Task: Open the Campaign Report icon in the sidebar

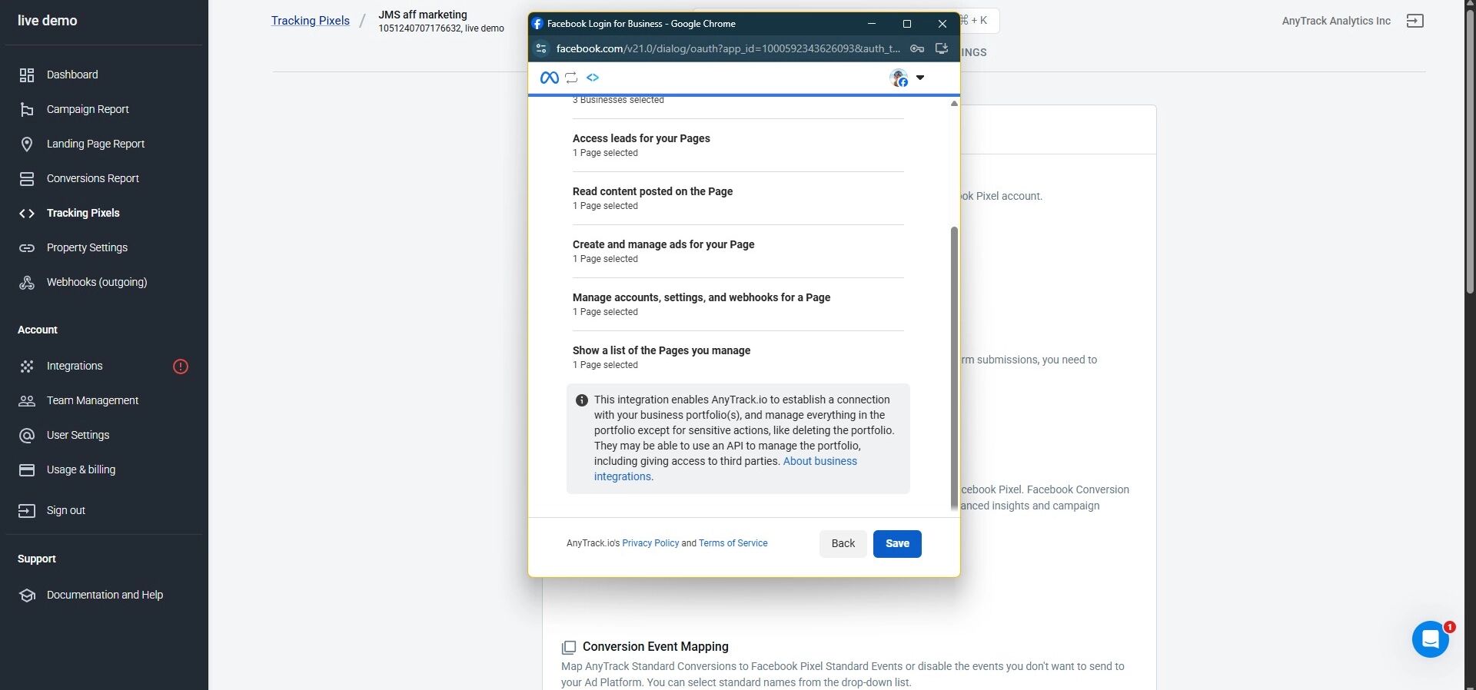Action: pyautogui.click(x=27, y=110)
